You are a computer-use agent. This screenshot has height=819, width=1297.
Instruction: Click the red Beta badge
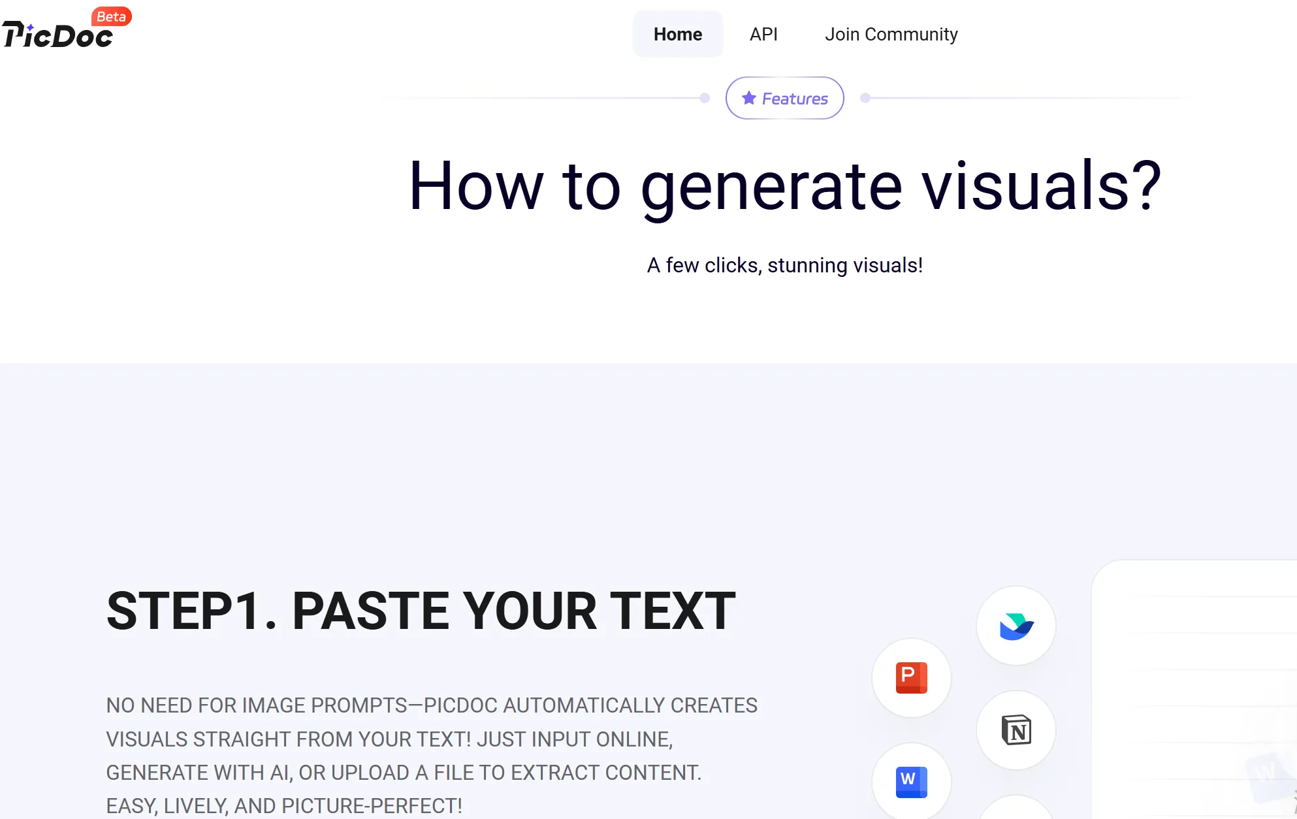(x=111, y=16)
